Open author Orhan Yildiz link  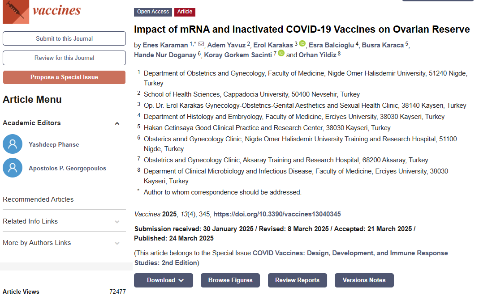(x=317, y=55)
